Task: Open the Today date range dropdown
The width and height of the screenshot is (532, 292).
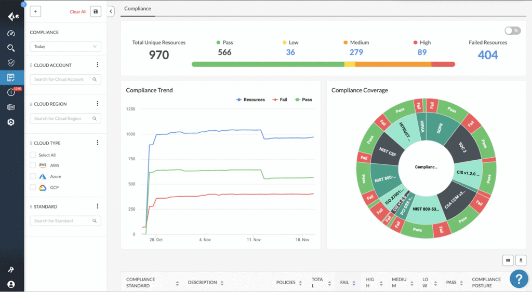Action: click(x=65, y=47)
